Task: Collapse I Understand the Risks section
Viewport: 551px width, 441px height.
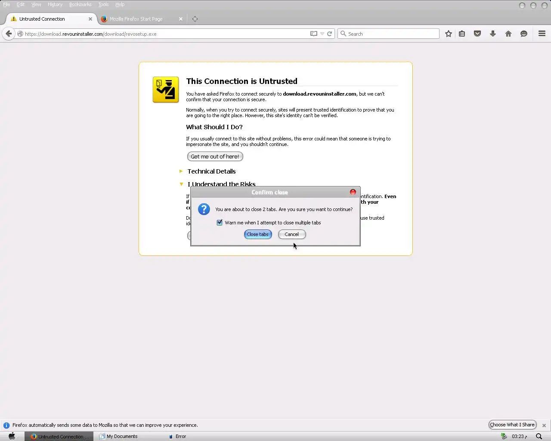Action: click(x=217, y=184)
